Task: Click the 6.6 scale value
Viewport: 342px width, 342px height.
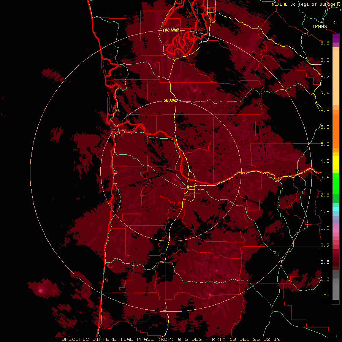Action: [325, 110]
